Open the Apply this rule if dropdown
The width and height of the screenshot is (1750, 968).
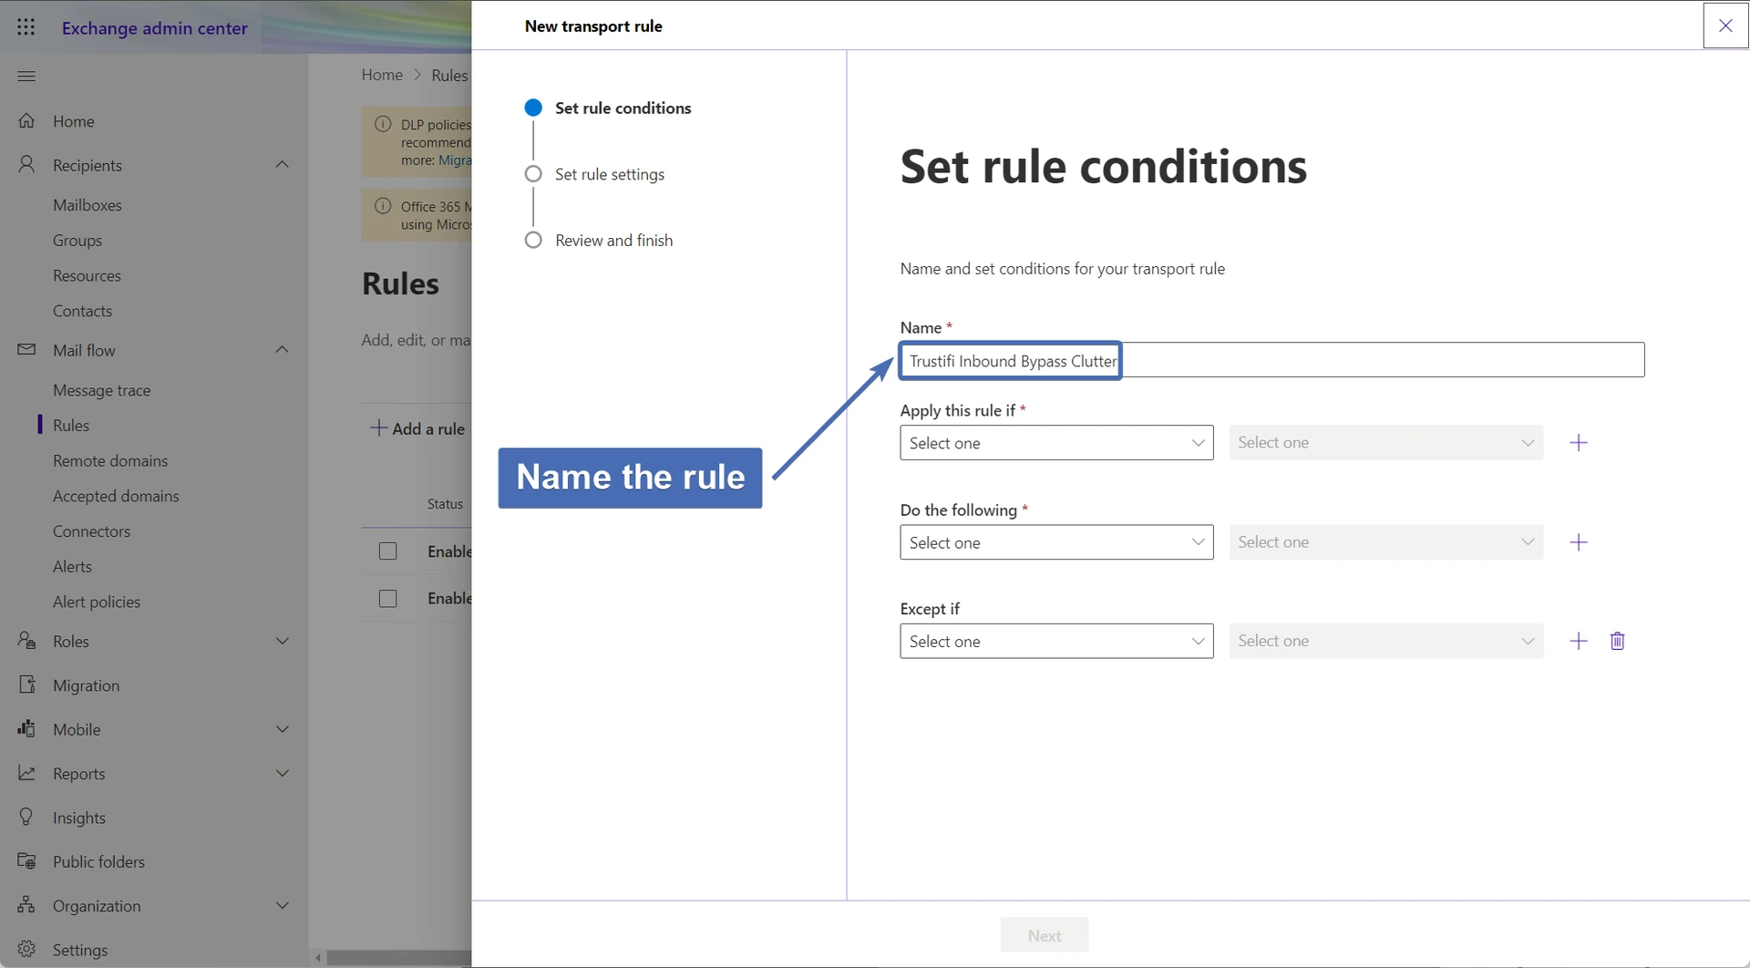[x=1055, y=443]
